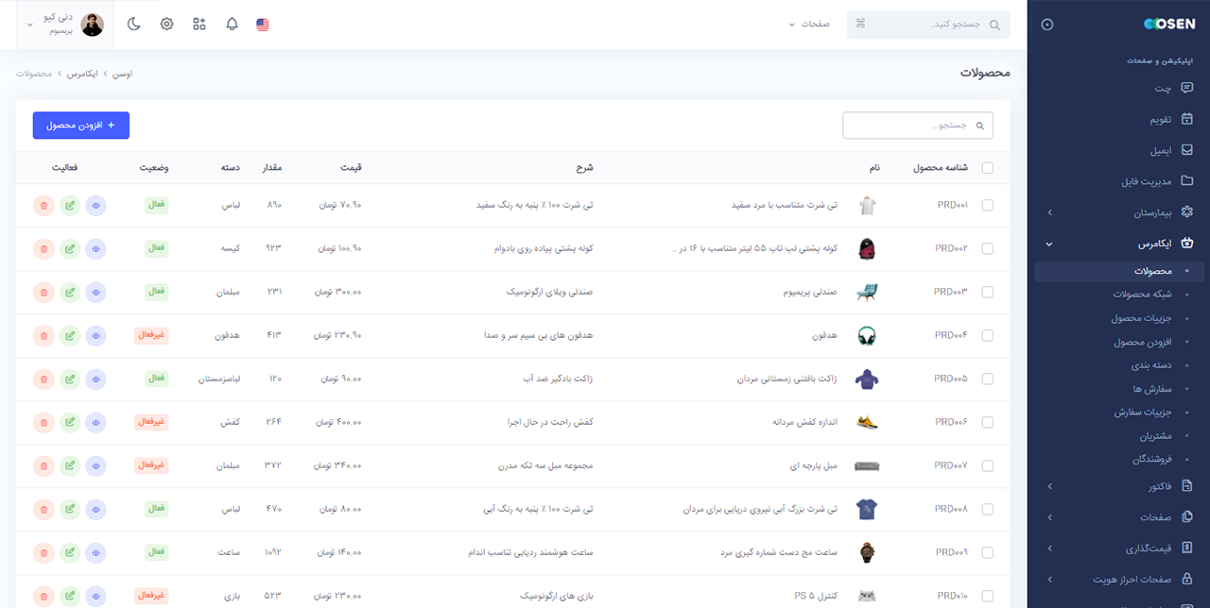The image size is (1210, 608).
Task: Click the notification bell icon
Action: pos(232,24)
